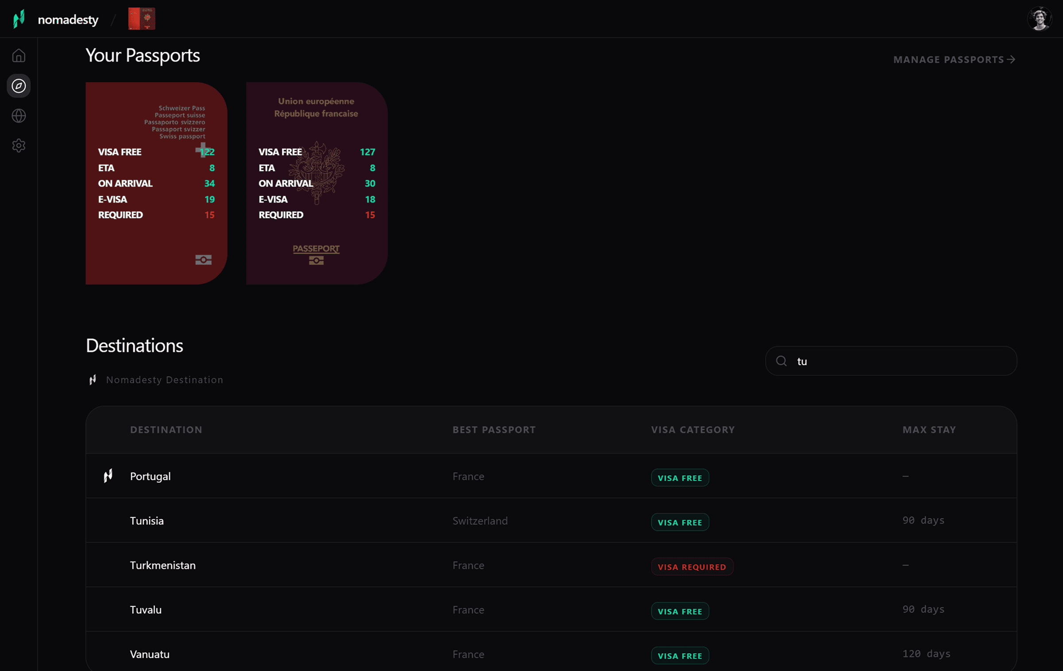Open the Globe icon in the sidebar
The width and height of the screenshot is (1063, 671).
pos(19,116)
